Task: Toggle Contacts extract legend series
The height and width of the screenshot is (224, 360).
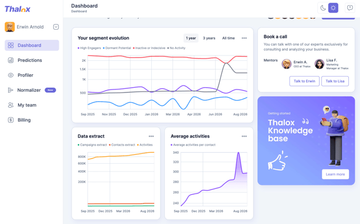Action: [x=122, y=145]
